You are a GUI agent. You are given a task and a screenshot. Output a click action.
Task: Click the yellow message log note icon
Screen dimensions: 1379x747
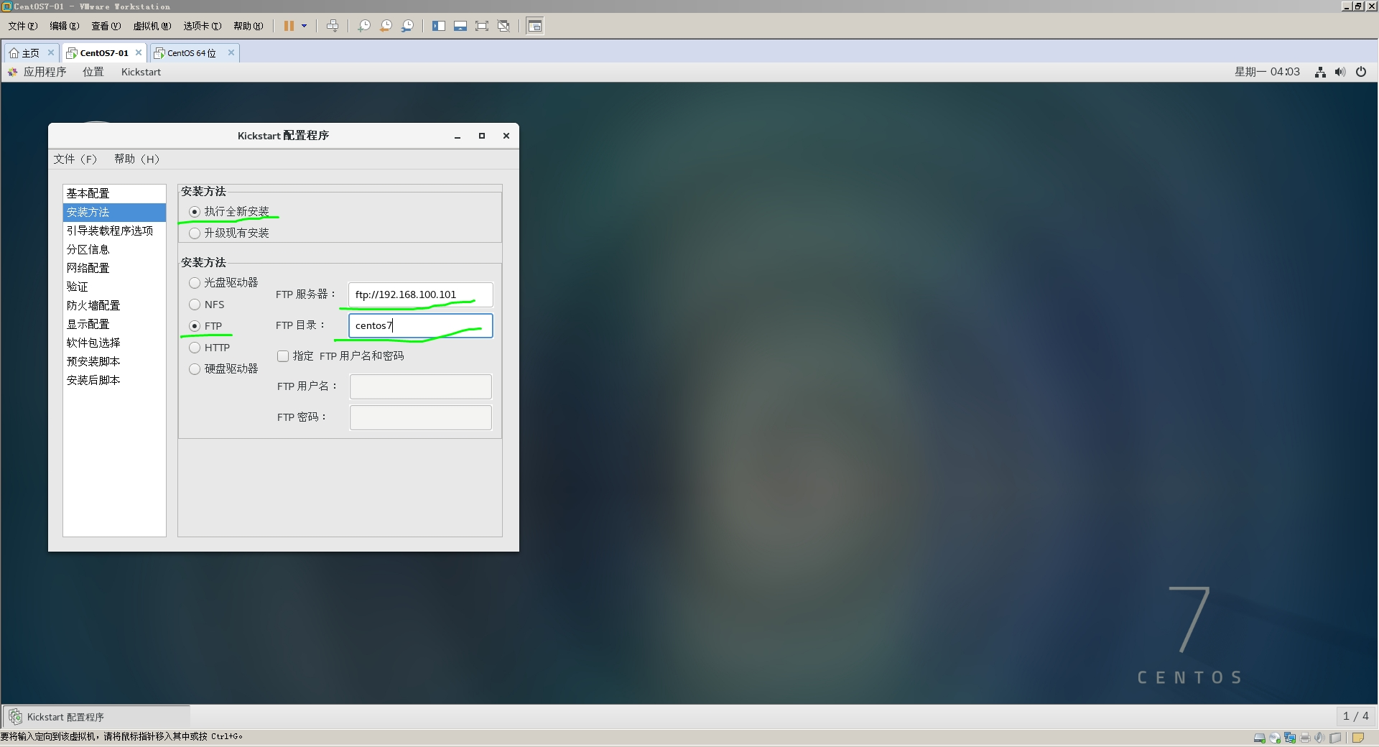tap(1358, 738)
